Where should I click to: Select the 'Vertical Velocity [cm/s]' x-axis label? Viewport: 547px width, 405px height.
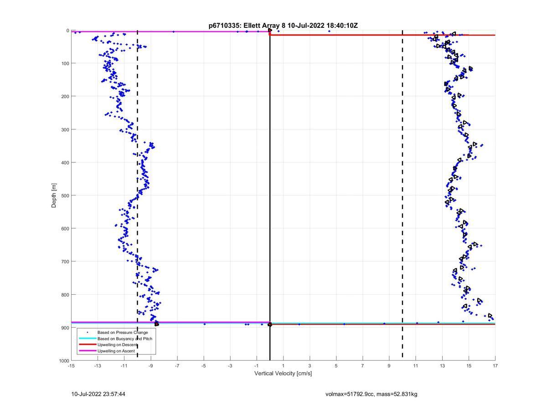click(283, 374)
